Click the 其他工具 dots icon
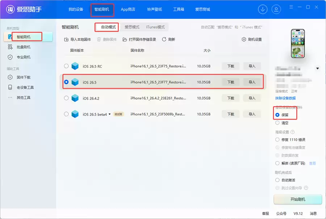The height and width of the screenshot is (219, 326). pyautogui.click(x=10, y=97)
